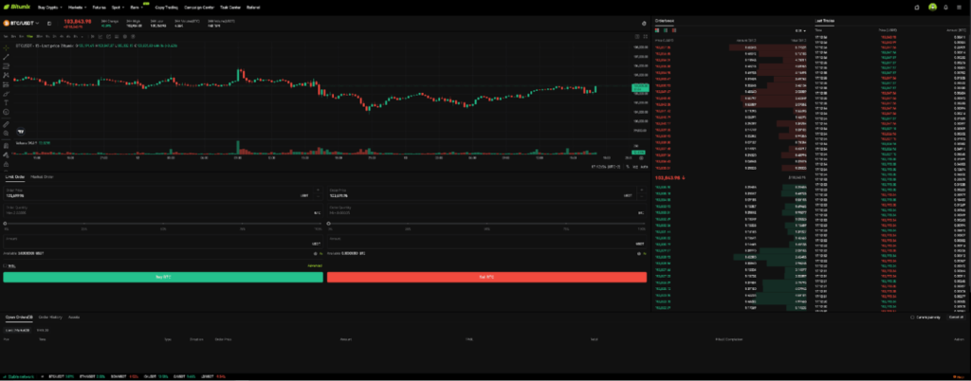971x381 pixels.
Task: Select the brush drawing tool
Action: [x=7, y=94]
